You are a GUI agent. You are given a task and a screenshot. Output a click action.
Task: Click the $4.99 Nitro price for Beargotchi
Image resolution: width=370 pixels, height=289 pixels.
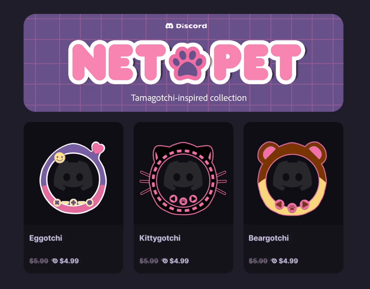288,261
